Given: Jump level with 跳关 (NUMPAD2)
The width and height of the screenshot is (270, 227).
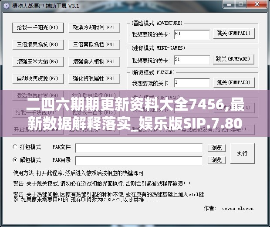Looking at the screenshot, I should click(x=234, y=59).
